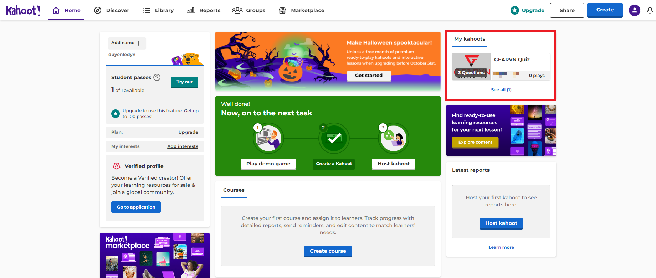Viewport: 656px width, 278px height.
Task: Click step 2 checkmark circle icon
Action: [334, 138]
